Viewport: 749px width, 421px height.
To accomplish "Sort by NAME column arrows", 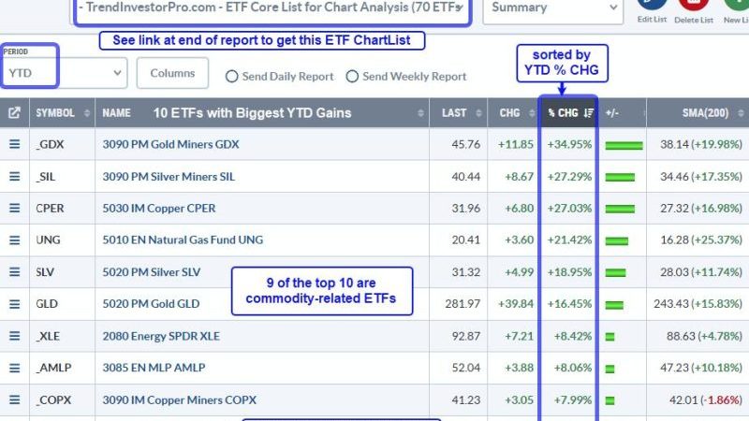I will coord(420,113).
